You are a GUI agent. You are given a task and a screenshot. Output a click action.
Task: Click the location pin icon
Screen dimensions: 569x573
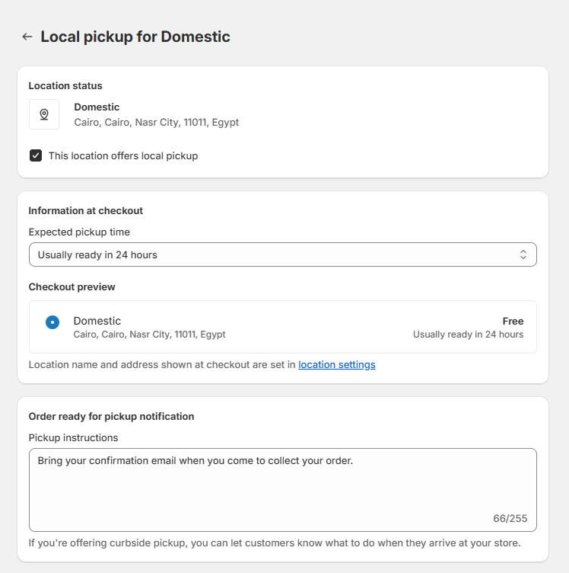tap(44, 114)
